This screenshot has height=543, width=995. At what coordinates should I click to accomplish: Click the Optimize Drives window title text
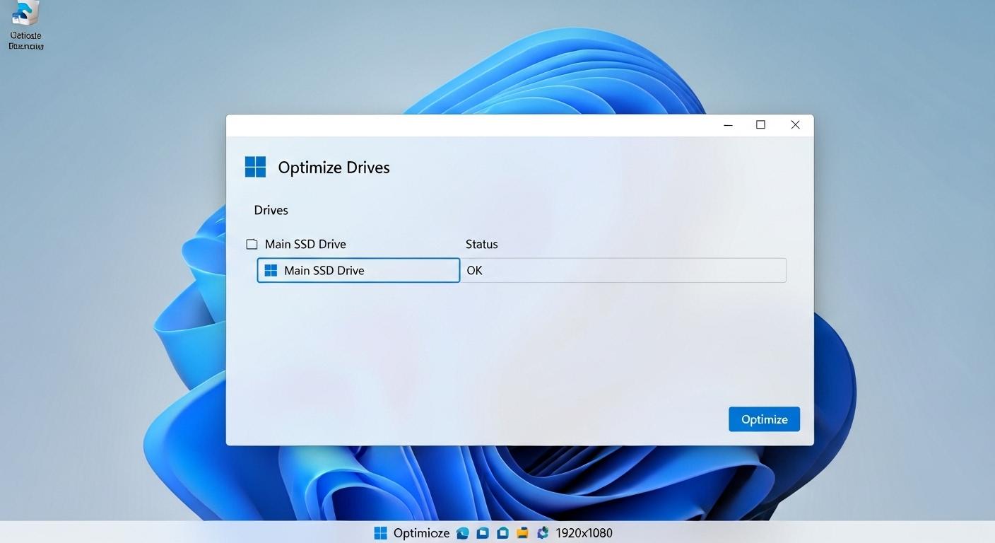[x=334, y=167]
